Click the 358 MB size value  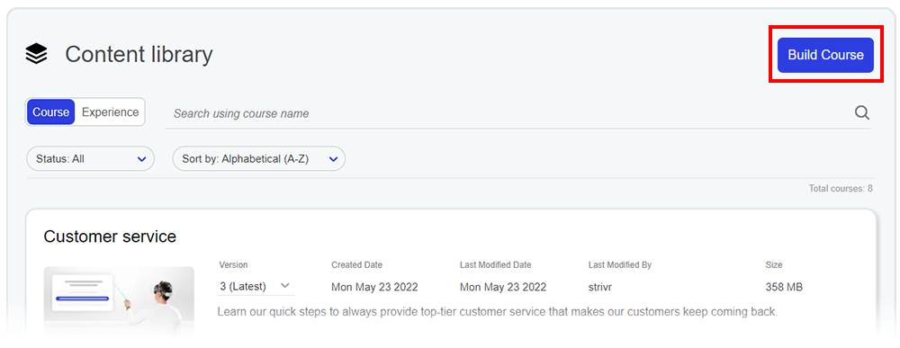click(x=784, y=287)
